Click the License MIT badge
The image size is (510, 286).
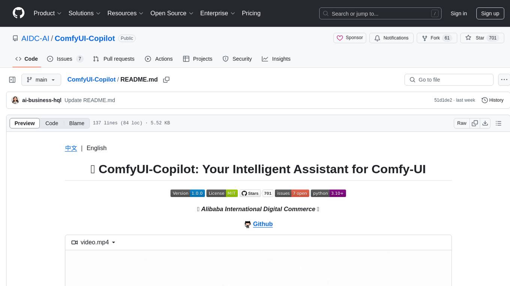(x=222, y=193)
